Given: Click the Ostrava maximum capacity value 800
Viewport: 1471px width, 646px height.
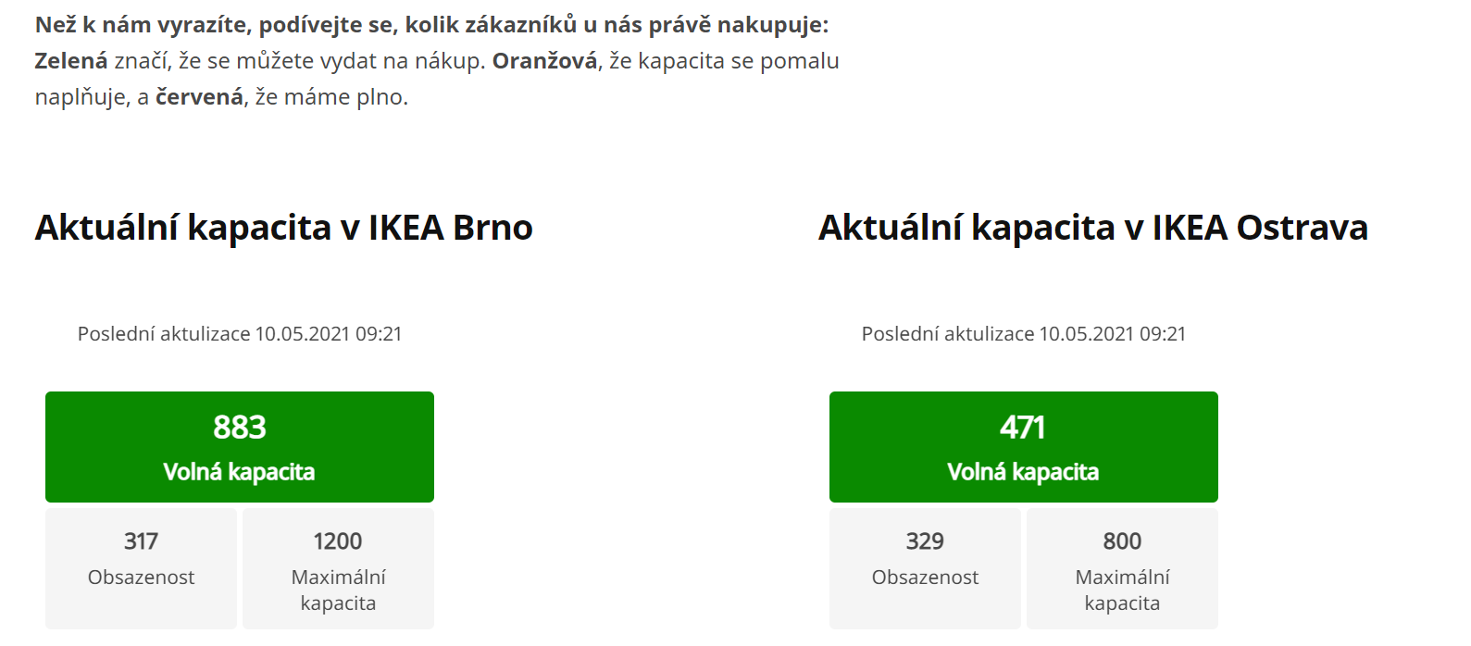Looking at the screenshot, I should (x=1122, y=541).
